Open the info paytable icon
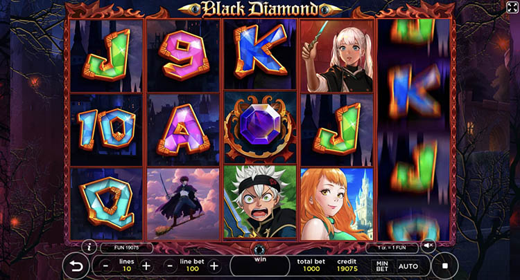This screenshot has height=280, width=520. (89, 247)
